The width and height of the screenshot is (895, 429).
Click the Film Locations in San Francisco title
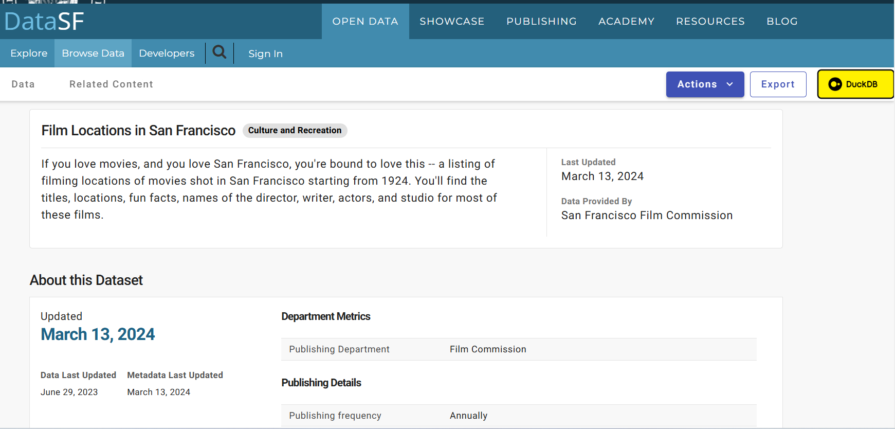click(x=138, y=131)
